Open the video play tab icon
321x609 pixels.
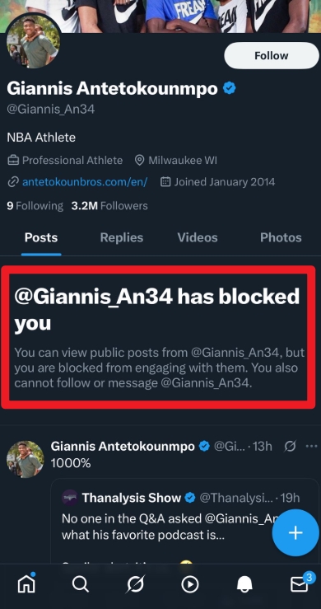tap(190, 584)
